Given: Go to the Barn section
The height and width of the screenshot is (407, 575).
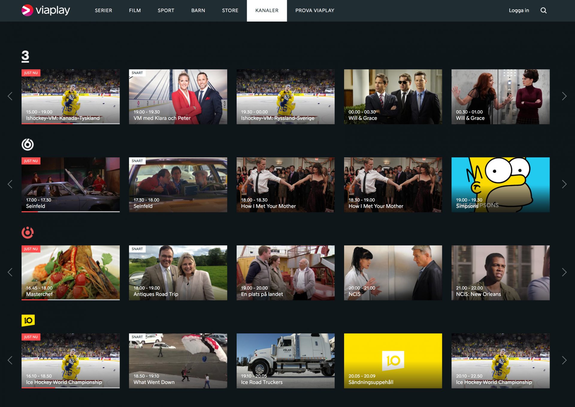Looking at the screenshot, I should (x=198, y=10).
